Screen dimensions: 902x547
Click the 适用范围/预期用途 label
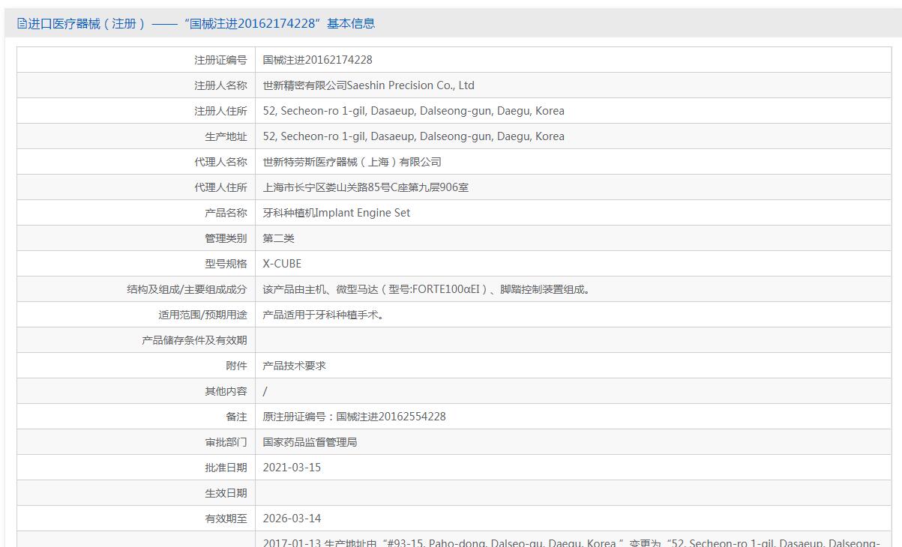202,315
